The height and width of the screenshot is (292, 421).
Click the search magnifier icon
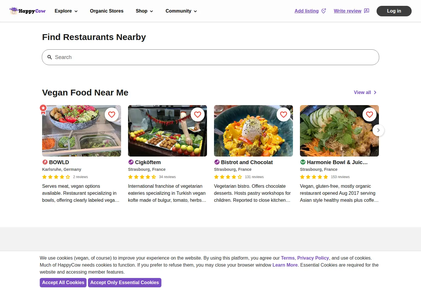coord(50,57)
